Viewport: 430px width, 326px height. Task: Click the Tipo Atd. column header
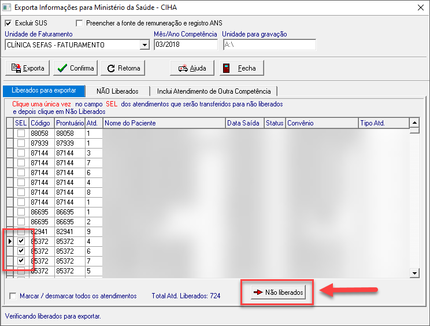point(384,123)
